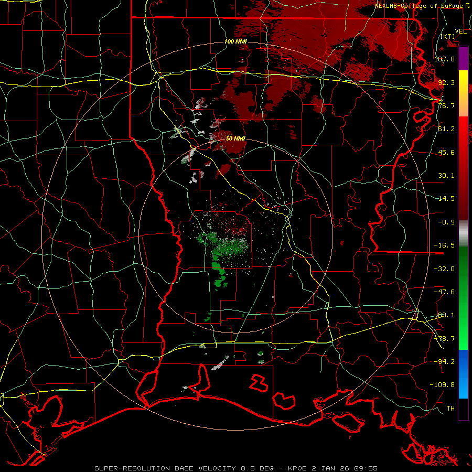The height and width of the screenshot is (472, 472).
Task: Select the 45.6 scale value
Action: [446, 152]
